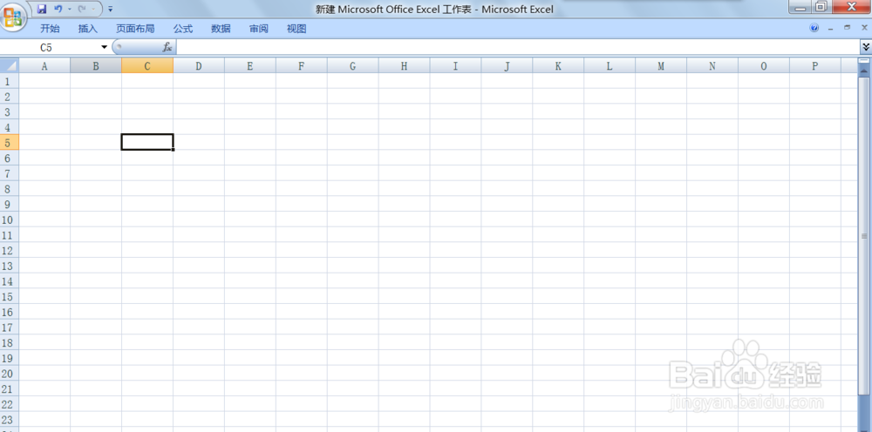
Task: Switch to the 公式 tab
Action: pos(183,29)
